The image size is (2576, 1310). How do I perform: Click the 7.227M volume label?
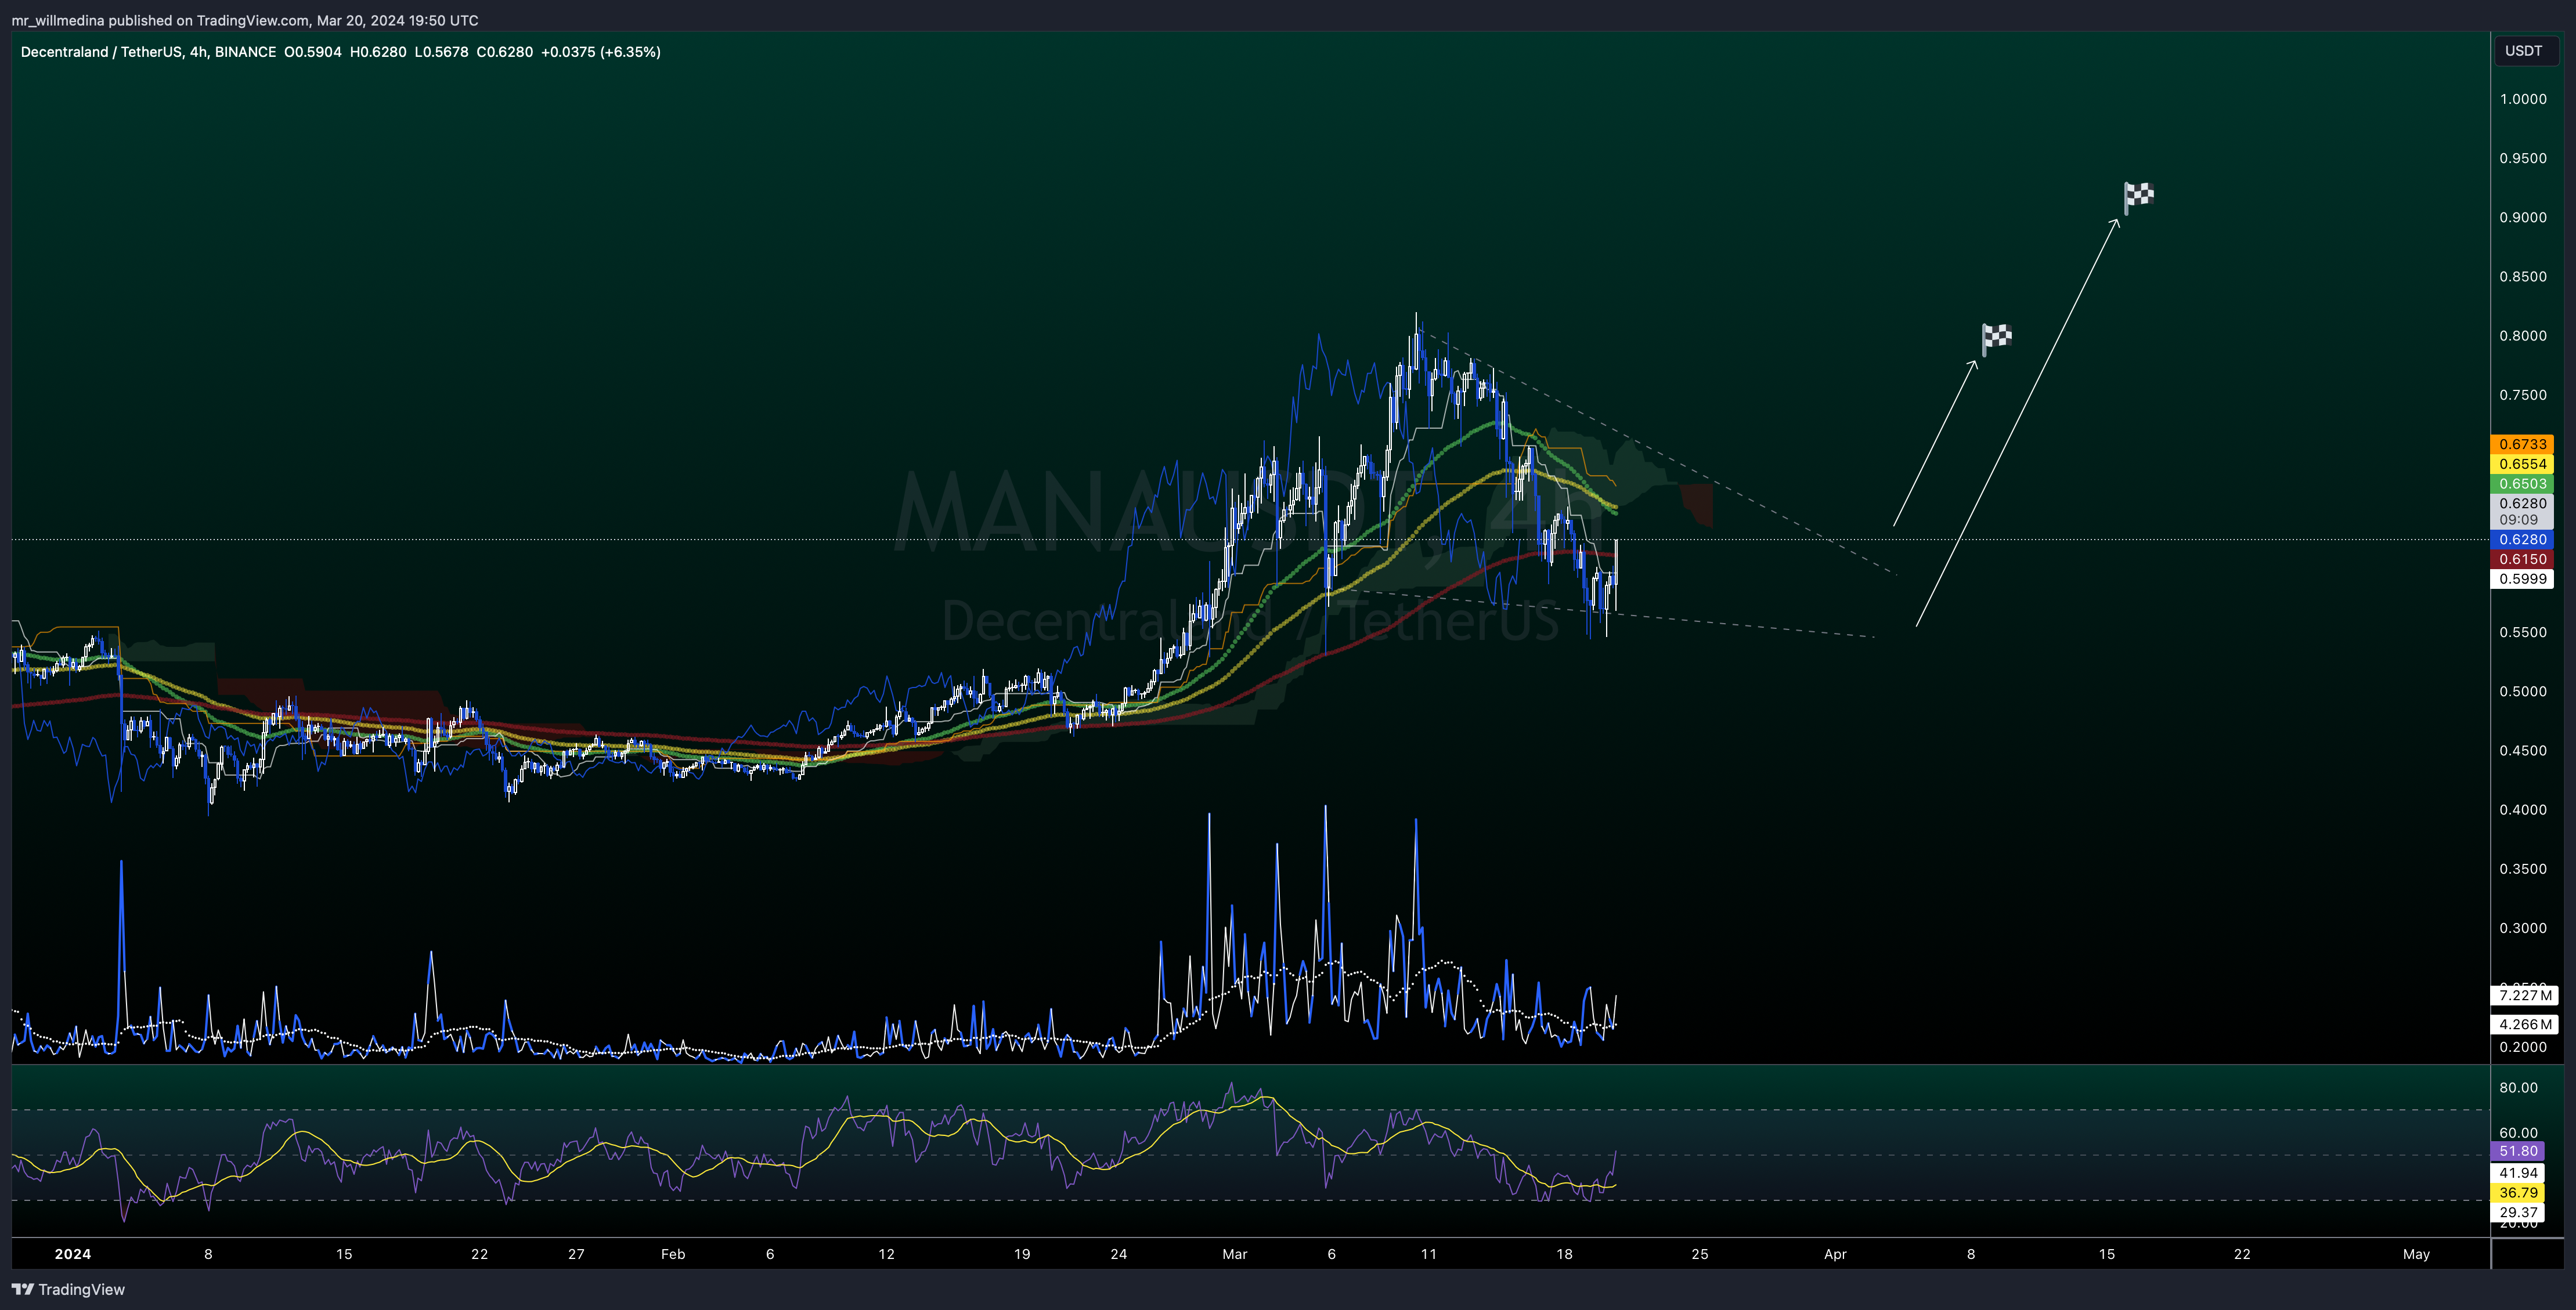point(2524,995)
